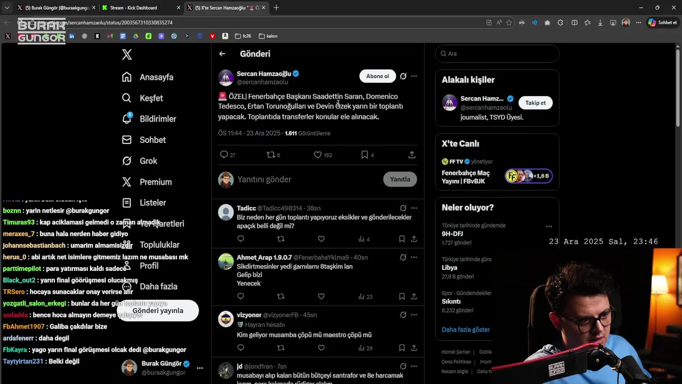Screen dimensions: 682x384
Task: Open more options on Sercan Hamzaoğlu's post
Action: [x=414, y=76]
